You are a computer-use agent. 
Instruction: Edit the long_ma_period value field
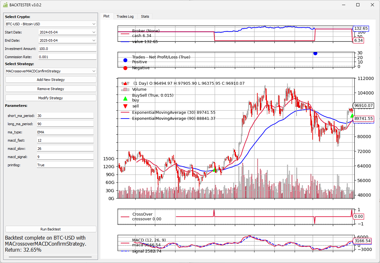[65, 124]
